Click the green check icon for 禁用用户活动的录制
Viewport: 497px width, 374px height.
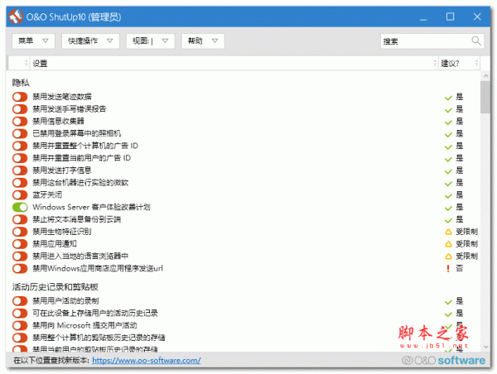pos(448,302)
